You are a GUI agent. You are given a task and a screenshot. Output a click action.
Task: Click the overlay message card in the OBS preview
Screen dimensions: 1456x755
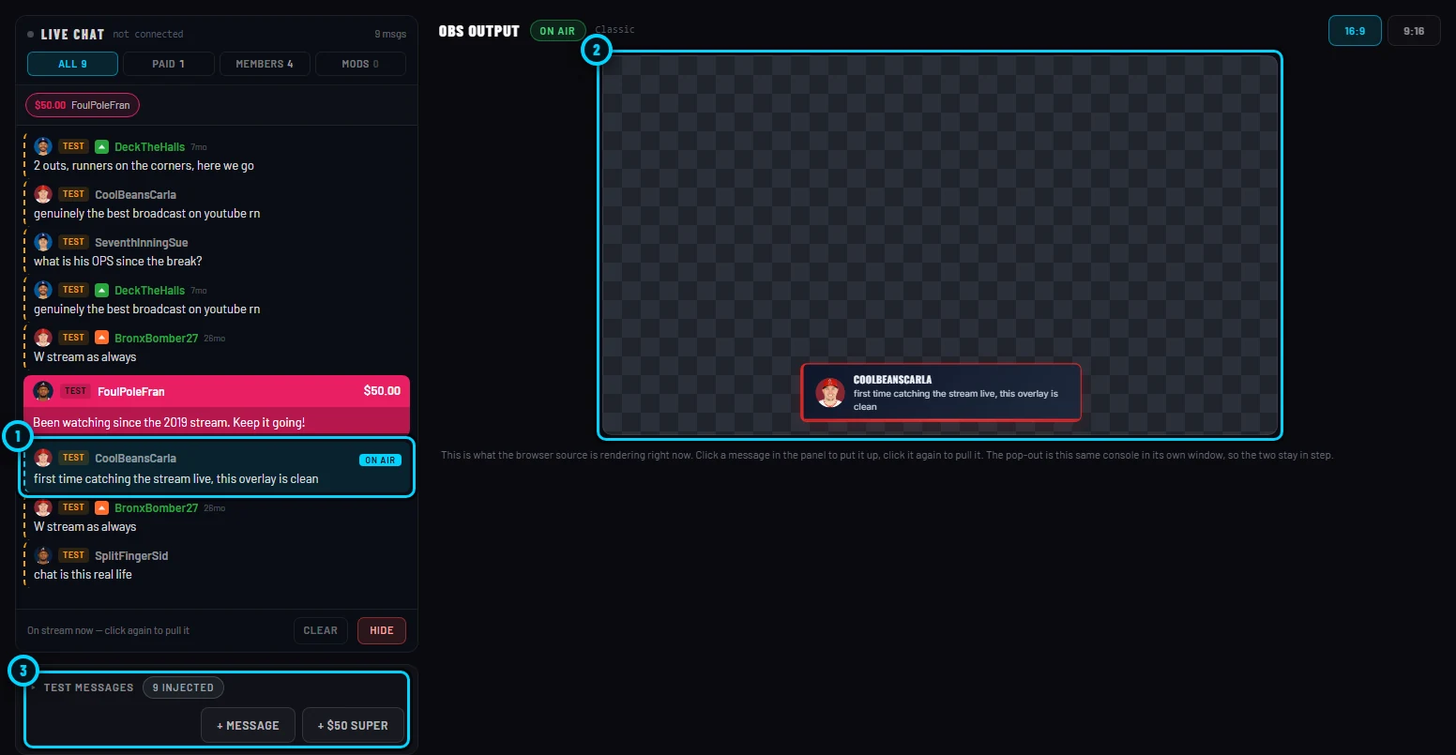tap(941, 392)
